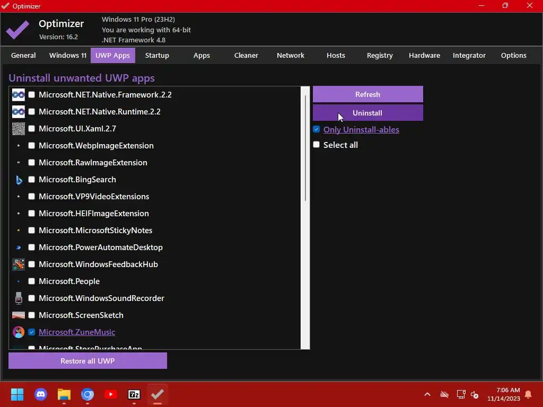
Task: Click the Microsoft.UI.Xaml.2.7 app icon
Action: 19,129
